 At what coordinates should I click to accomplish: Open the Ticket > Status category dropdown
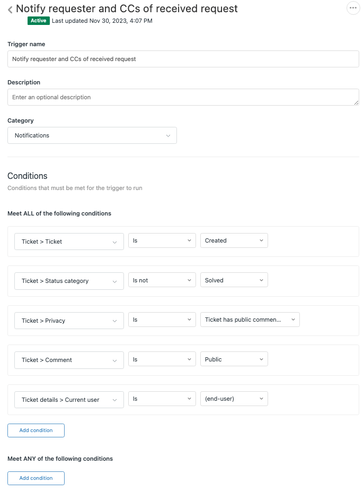pos(69,280)
